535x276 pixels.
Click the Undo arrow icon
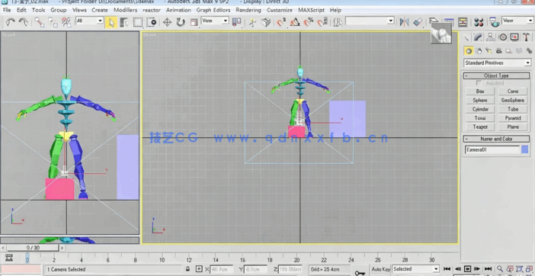(x=10, y=22)
